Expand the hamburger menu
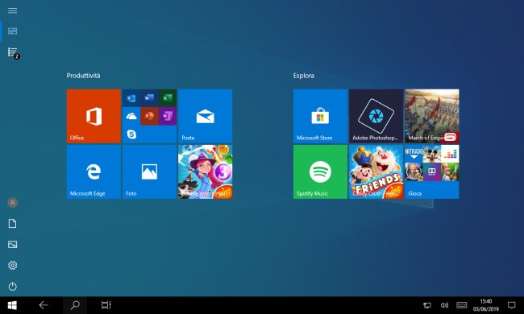Image resolution: width=524 pixels, height=314 pixels. 12,10
